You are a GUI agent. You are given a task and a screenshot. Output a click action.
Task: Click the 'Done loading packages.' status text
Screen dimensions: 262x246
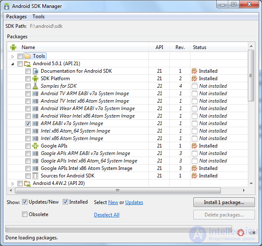click(x=32, y=238)
